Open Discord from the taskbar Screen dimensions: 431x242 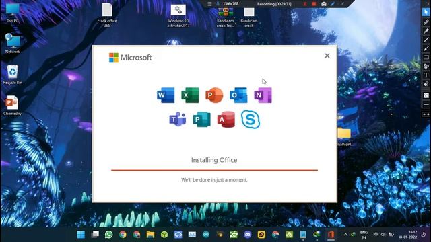coord(248,235)
